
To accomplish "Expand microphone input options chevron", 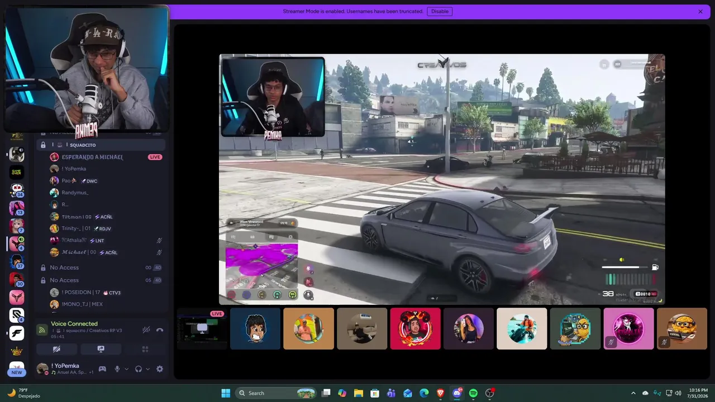I will pyautogui.click(x=126, y=369).
